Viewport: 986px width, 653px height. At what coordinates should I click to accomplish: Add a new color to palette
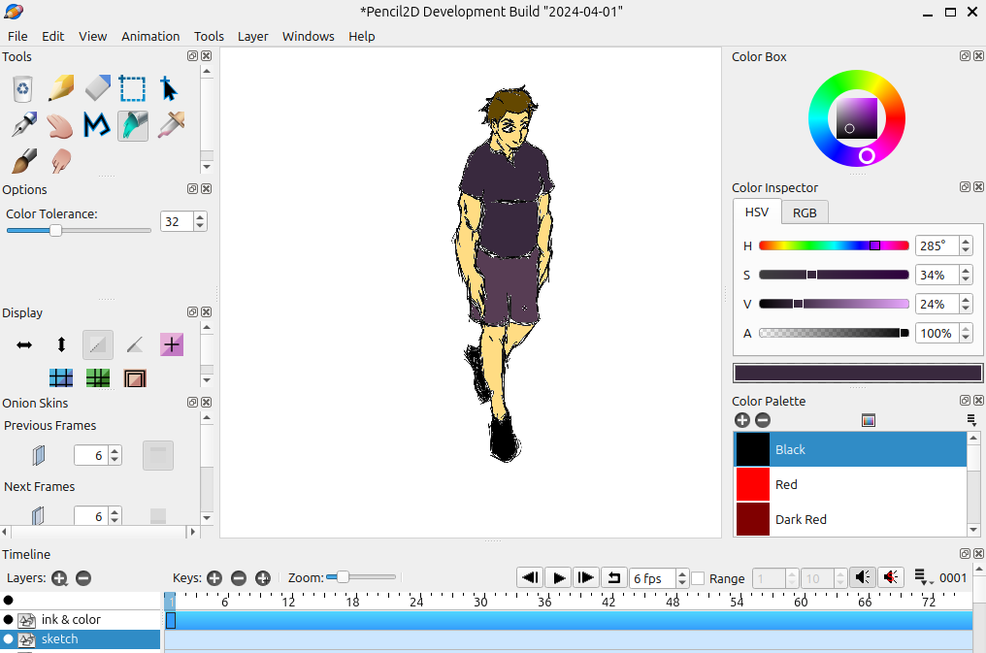(x=742, y=420)
